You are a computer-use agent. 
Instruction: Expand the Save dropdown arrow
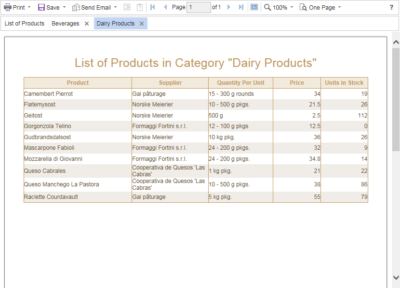[64, 7]
